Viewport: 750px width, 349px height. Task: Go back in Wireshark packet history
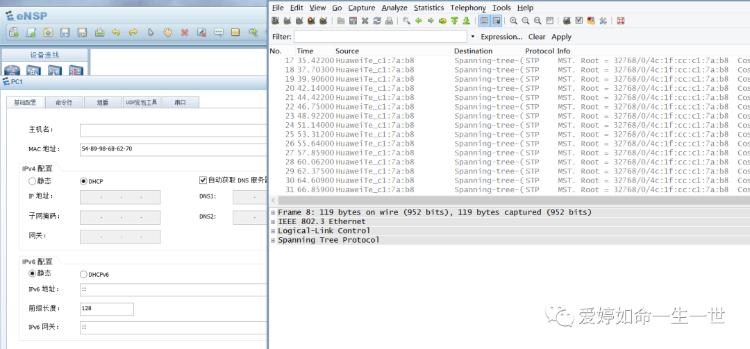pos(419,21)
